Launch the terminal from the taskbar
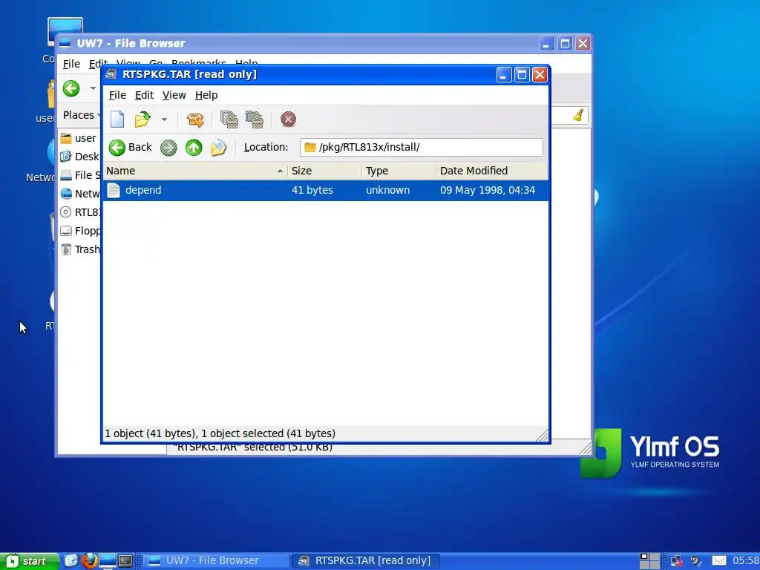Image resolution: width=760 pixels, height=570 pixels. click(x=125, y=561)
